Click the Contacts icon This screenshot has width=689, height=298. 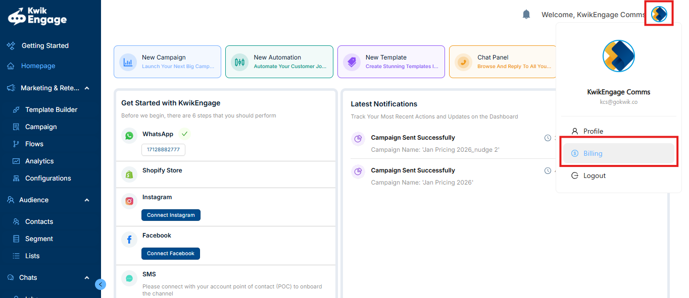tap(16, 221)
